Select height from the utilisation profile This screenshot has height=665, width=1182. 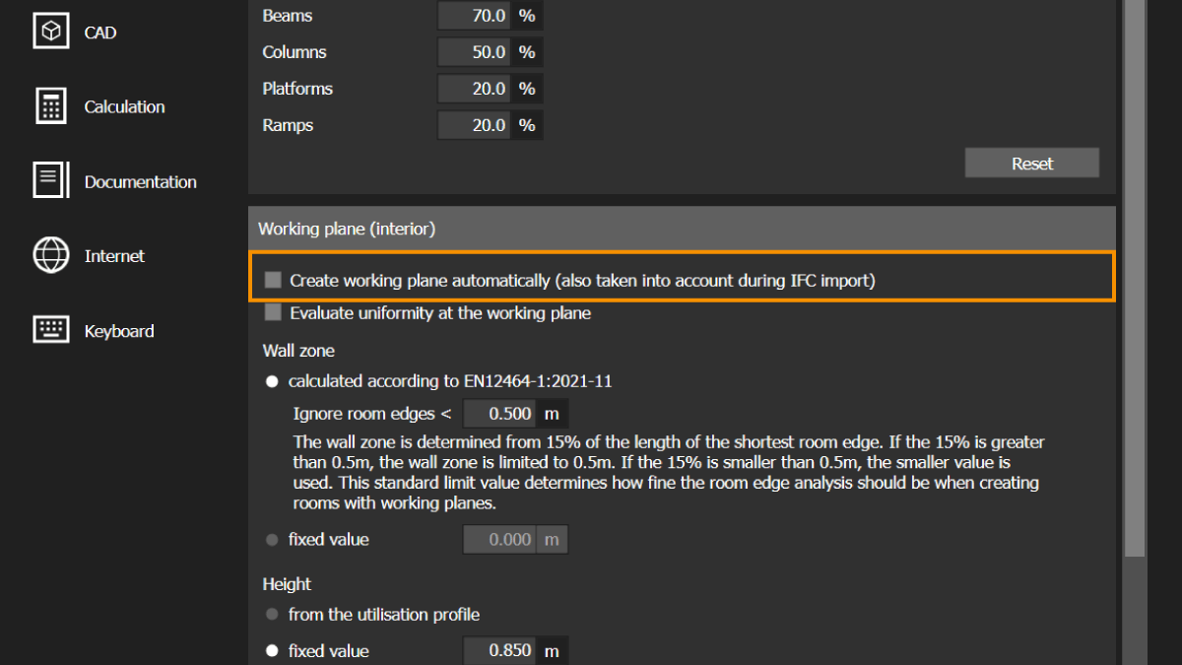pos(272,615)
